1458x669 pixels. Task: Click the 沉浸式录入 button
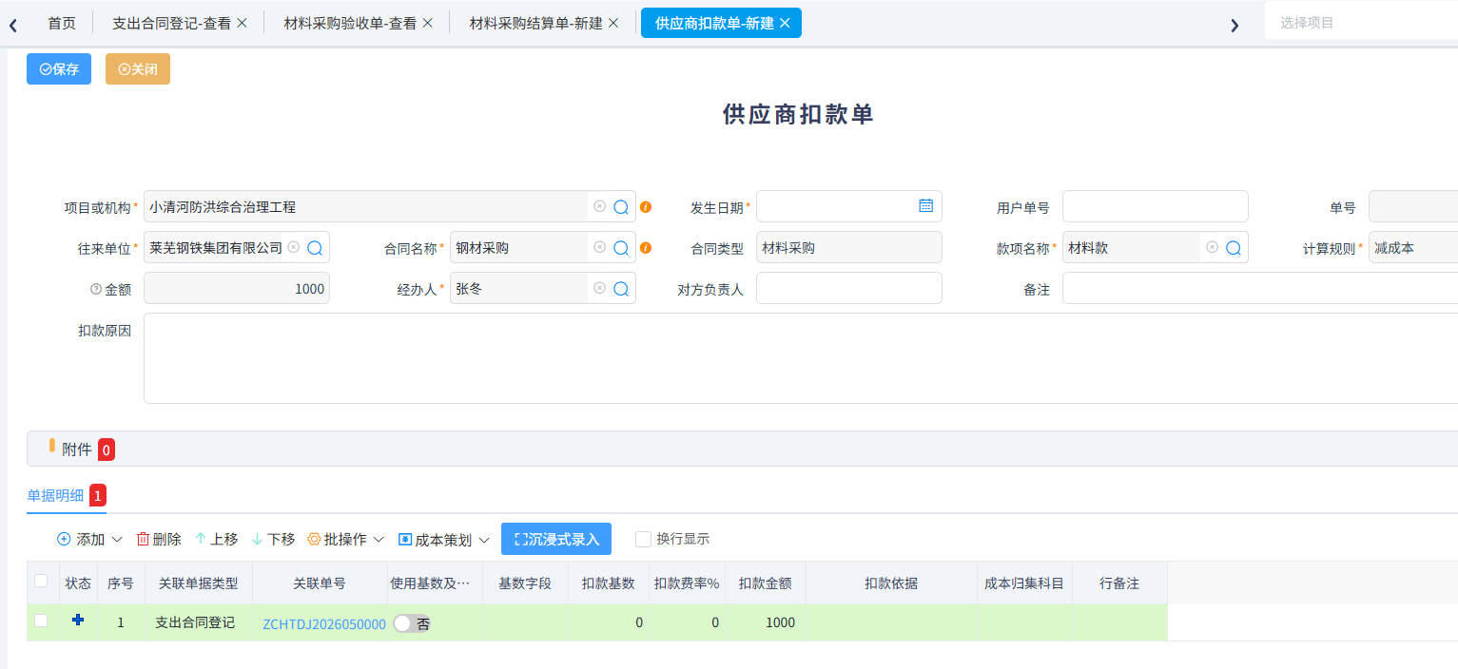coord(556,539)
